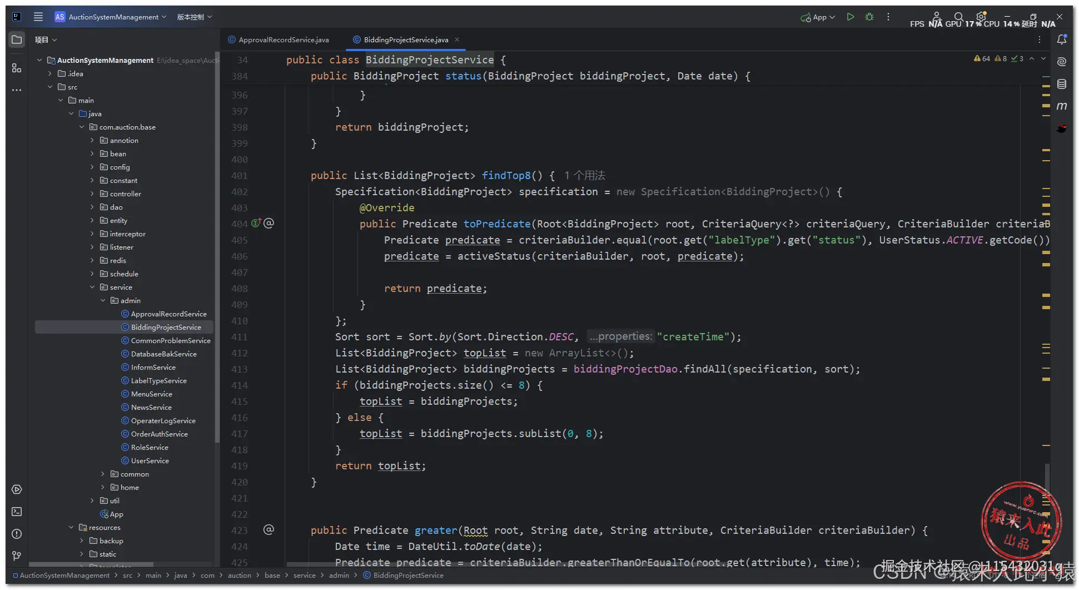Debug the App configuration
The width and height of the screenshot is (1079, 590).
(x=869, y=17)
